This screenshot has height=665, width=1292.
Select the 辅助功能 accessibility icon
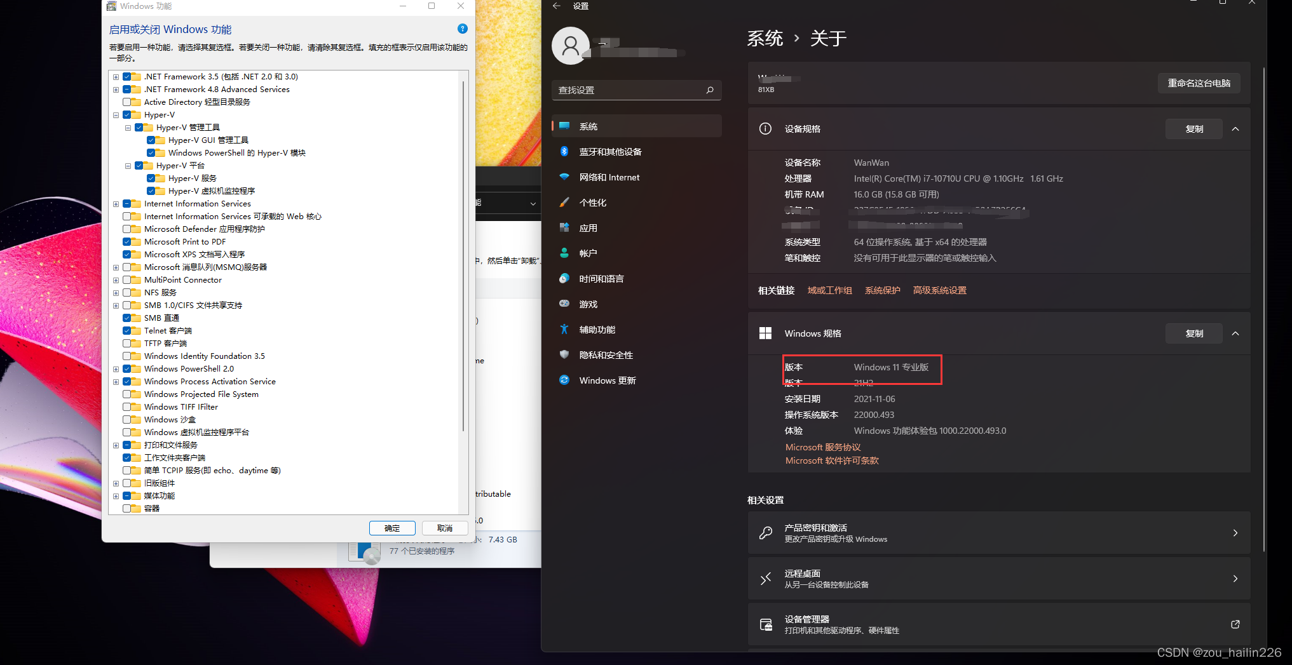565,329
